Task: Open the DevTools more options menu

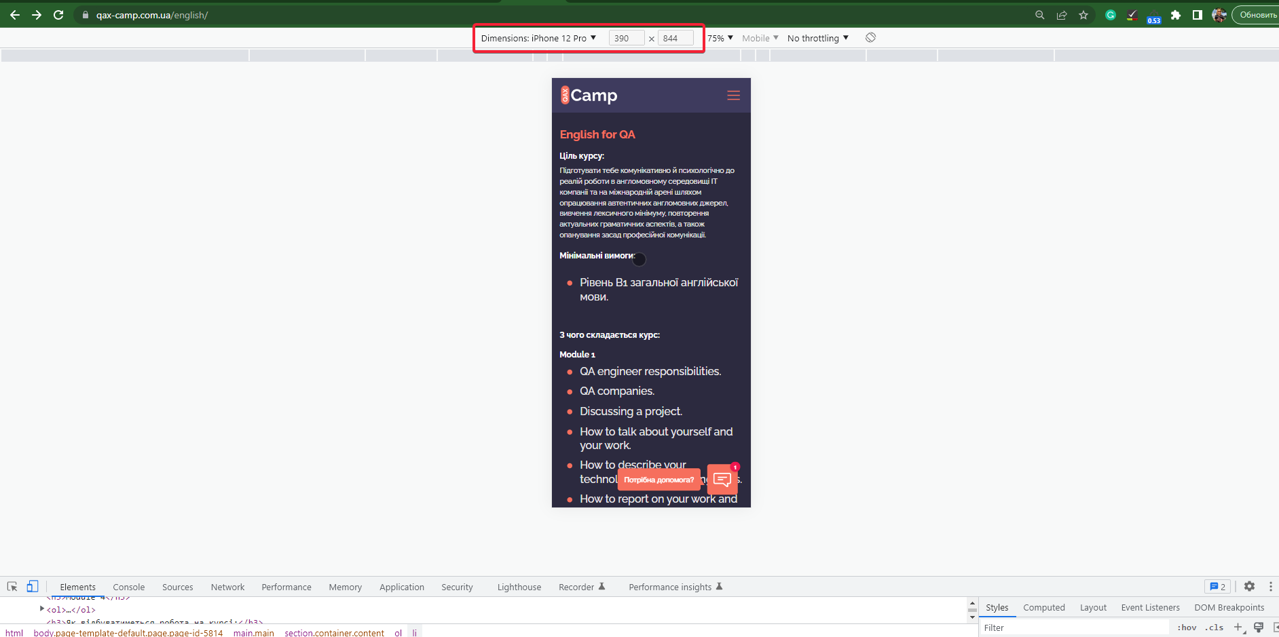Action: tap(1271, 586)
